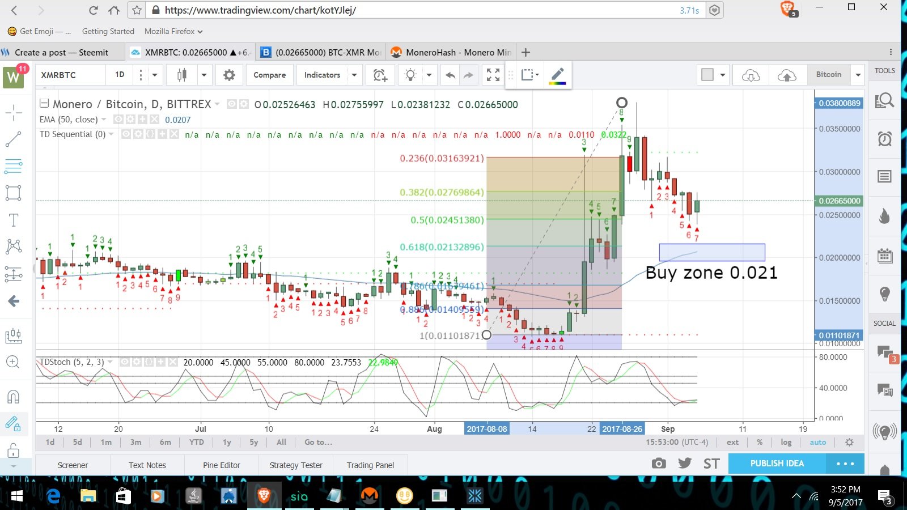This screenshot has width=907, height=510.
Task: Open watchlist search panel in right sidebar
Action: point(885,101)
